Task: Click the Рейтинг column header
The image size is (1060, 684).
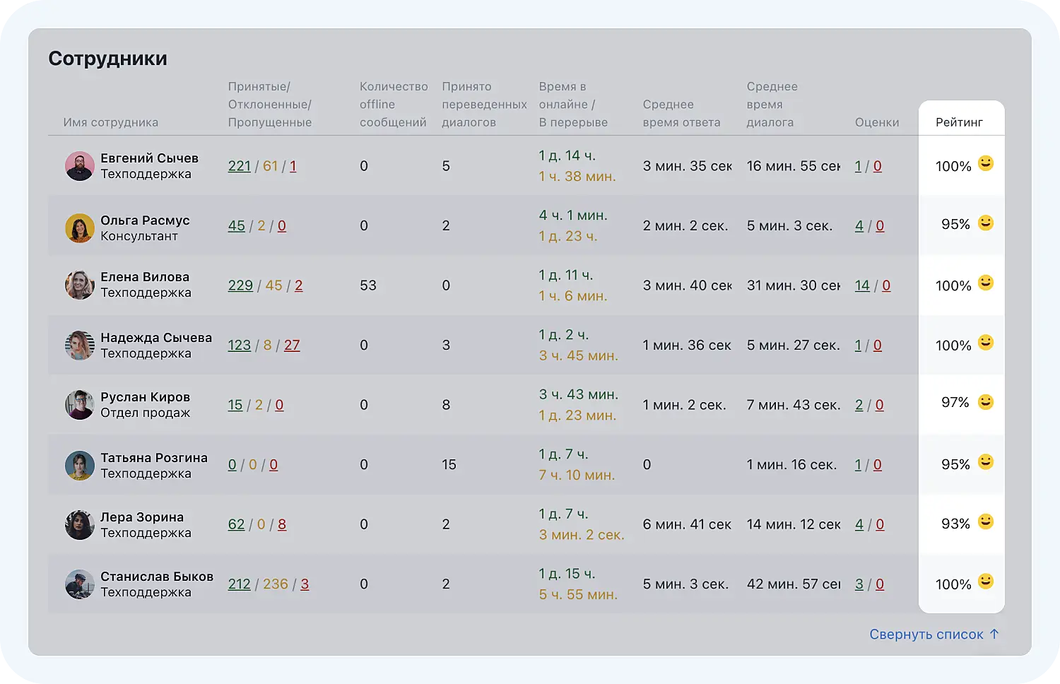Action: click(959, 122)
